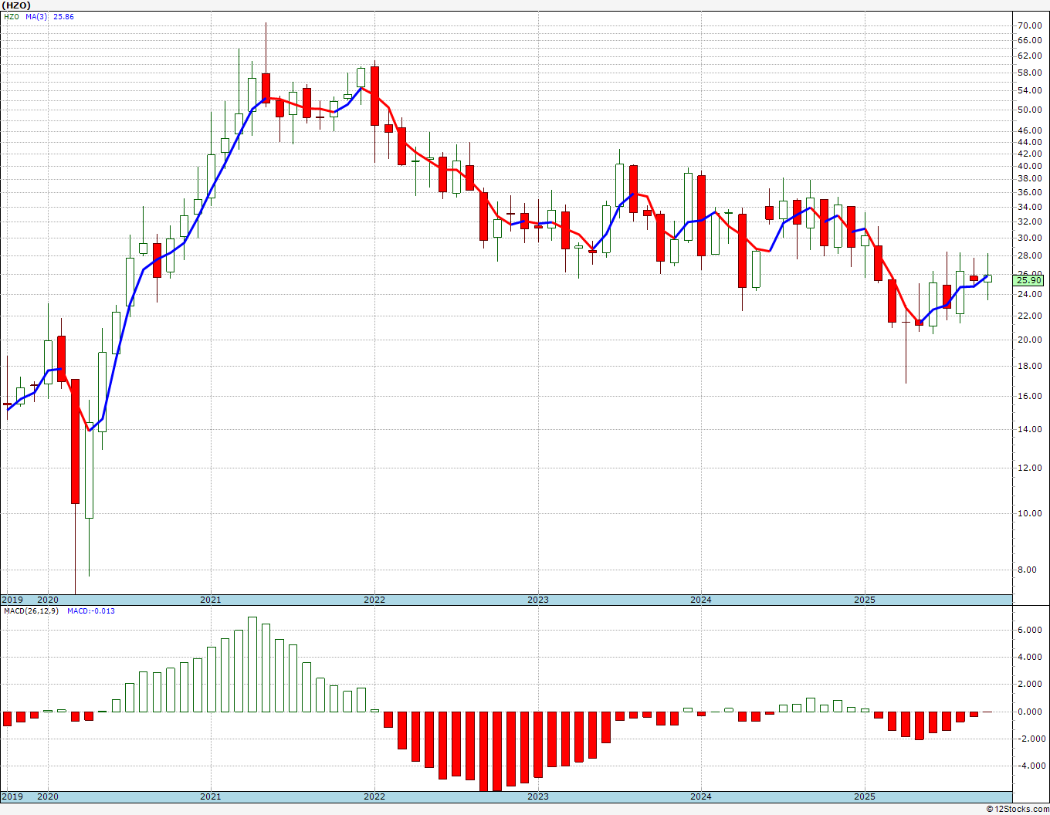Select 2023 on the upper time axis
This screenshot has height=815, width=1050.
tap(538, 600)
